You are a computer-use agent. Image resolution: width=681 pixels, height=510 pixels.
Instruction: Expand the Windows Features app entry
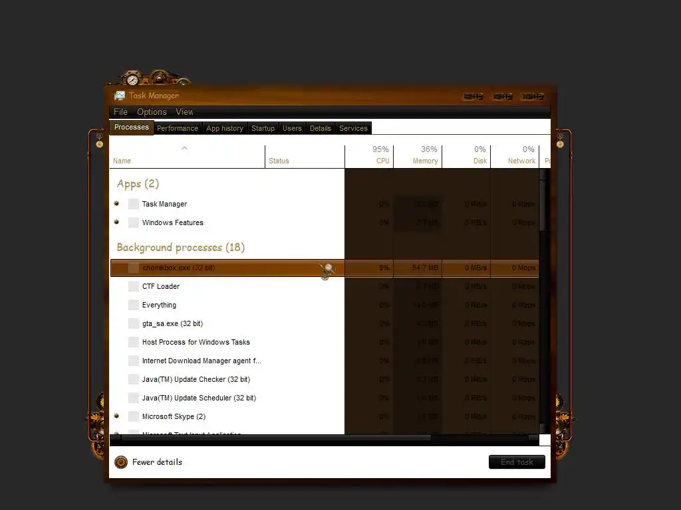(x=116, y=222)
